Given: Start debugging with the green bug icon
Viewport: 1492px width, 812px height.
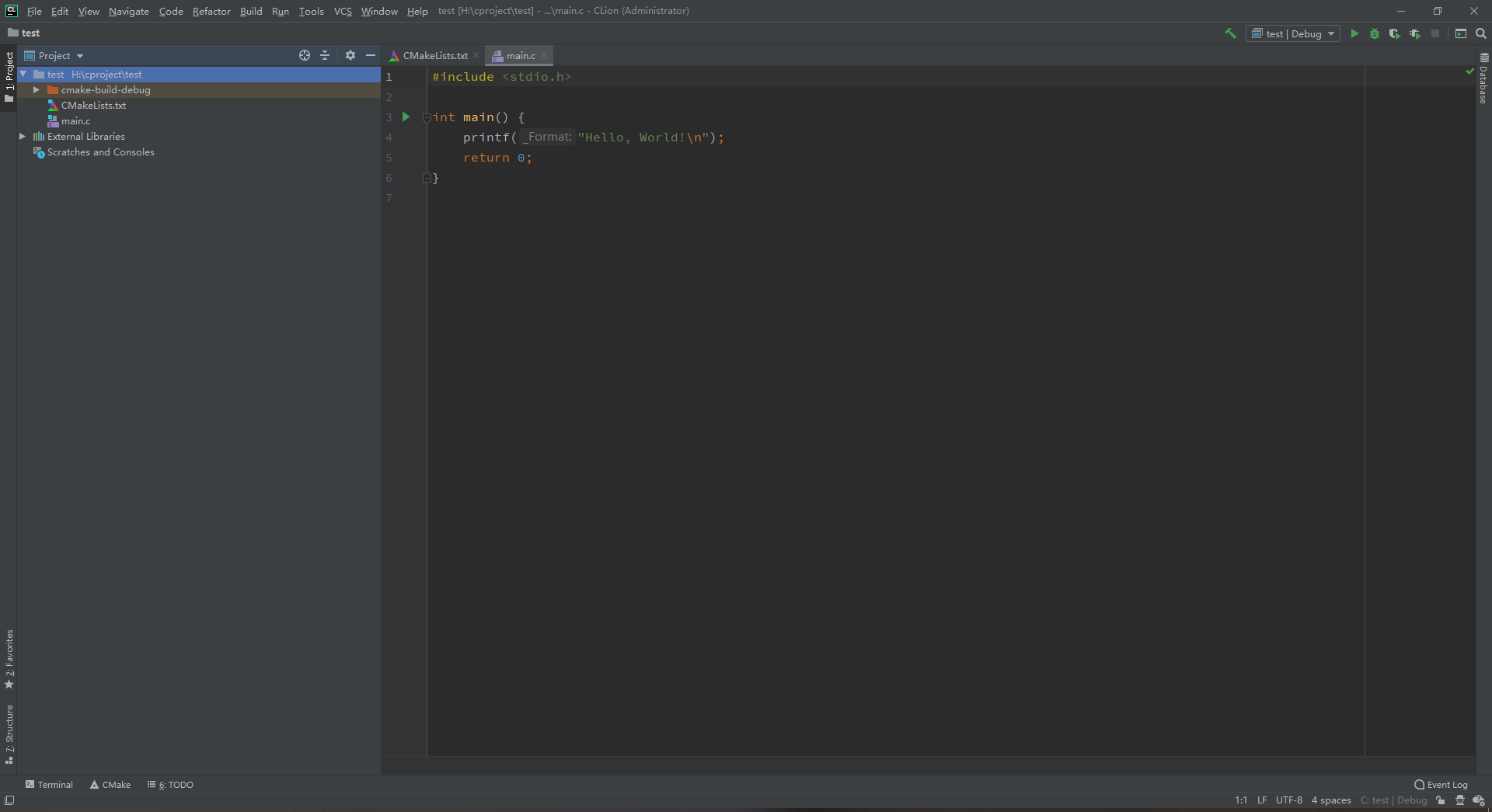Looking at the screenshot, I should click(x=1375, y=33).
